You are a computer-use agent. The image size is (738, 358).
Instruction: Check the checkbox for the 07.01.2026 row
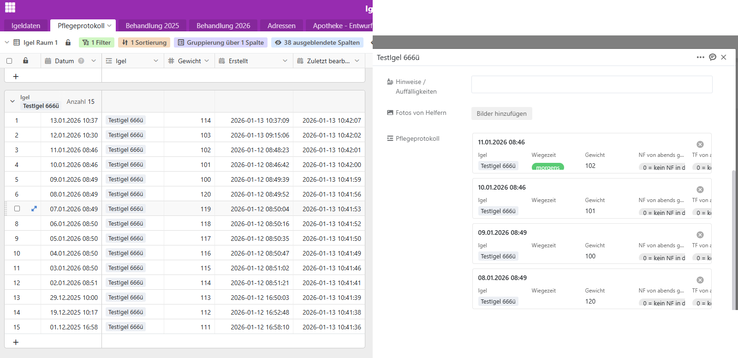[x=17, y=209]
